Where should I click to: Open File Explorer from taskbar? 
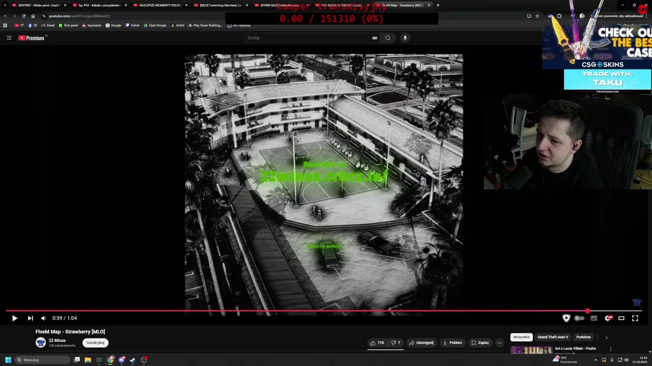click(88, 360)
